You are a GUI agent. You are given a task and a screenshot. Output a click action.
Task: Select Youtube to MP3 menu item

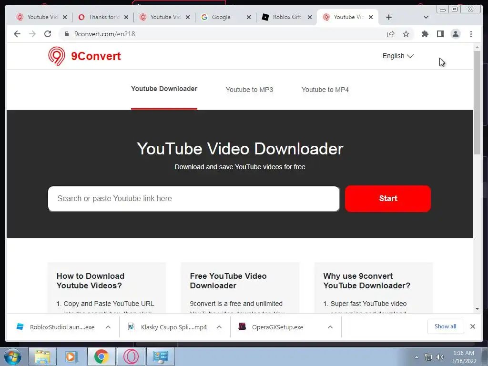pyautogui.click(x=249, y=90)
